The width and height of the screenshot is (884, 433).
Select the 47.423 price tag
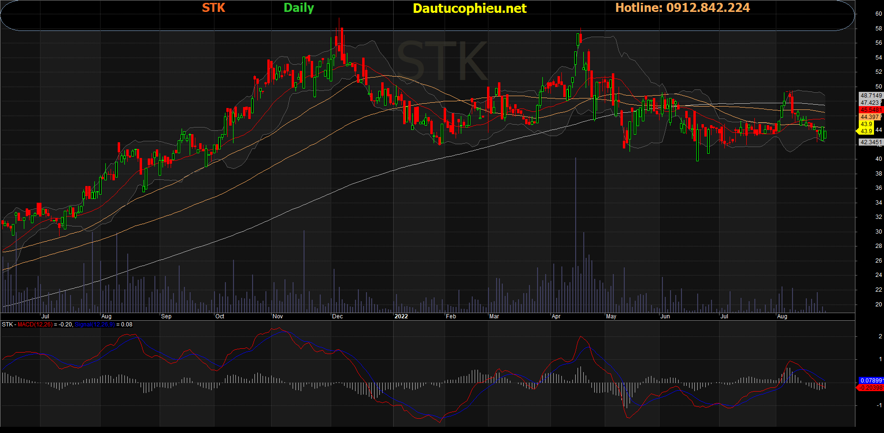coord(870,103)
